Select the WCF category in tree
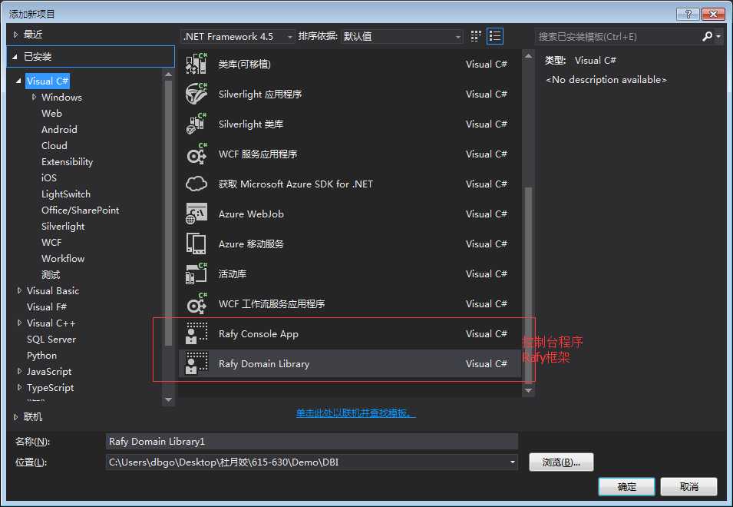Image resolution: width=733 pixels, height=507 pixels. click(x=51, y=242)
